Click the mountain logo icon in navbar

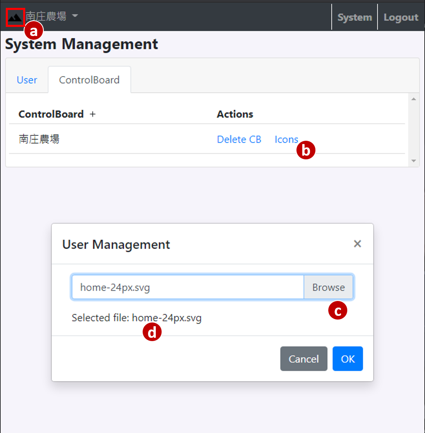pyautogui.click(x=15, y=17)
